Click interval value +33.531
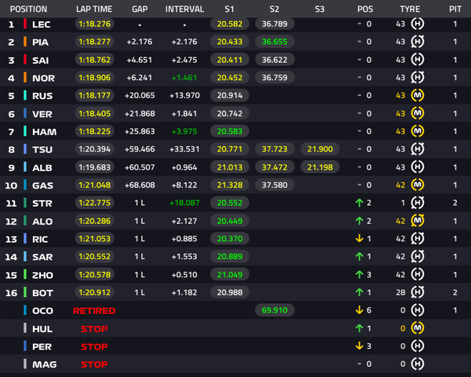This screenshot has height=377, width=471. tap(184, 149)
